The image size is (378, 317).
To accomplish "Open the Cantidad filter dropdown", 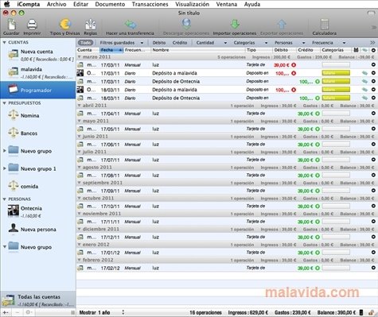I will point(212,43).
